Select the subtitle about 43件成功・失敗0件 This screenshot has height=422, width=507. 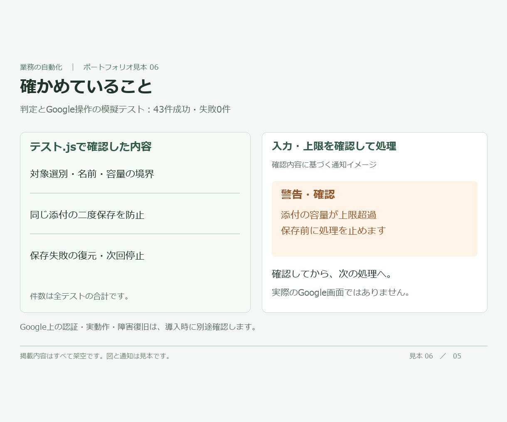pyautogui.click(x=125, y=109)
